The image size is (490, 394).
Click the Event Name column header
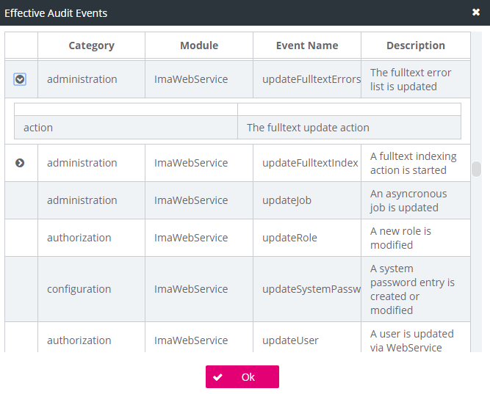(307, 45)
